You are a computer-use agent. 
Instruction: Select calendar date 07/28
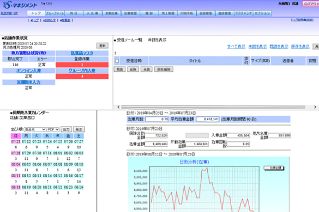pos(16,153)
